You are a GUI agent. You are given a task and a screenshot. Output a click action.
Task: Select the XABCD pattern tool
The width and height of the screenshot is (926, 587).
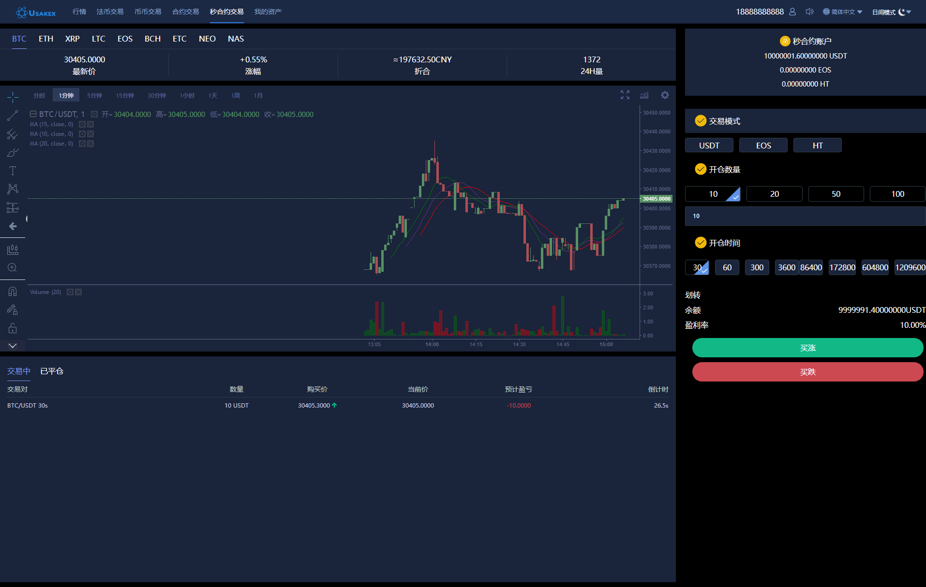13,189
